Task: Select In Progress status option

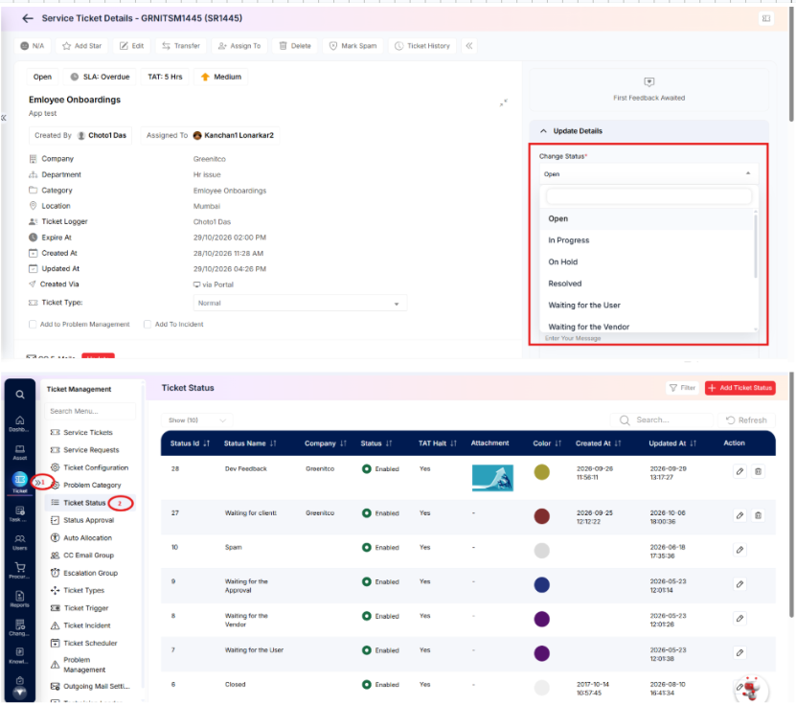Action: click(648, 240)
